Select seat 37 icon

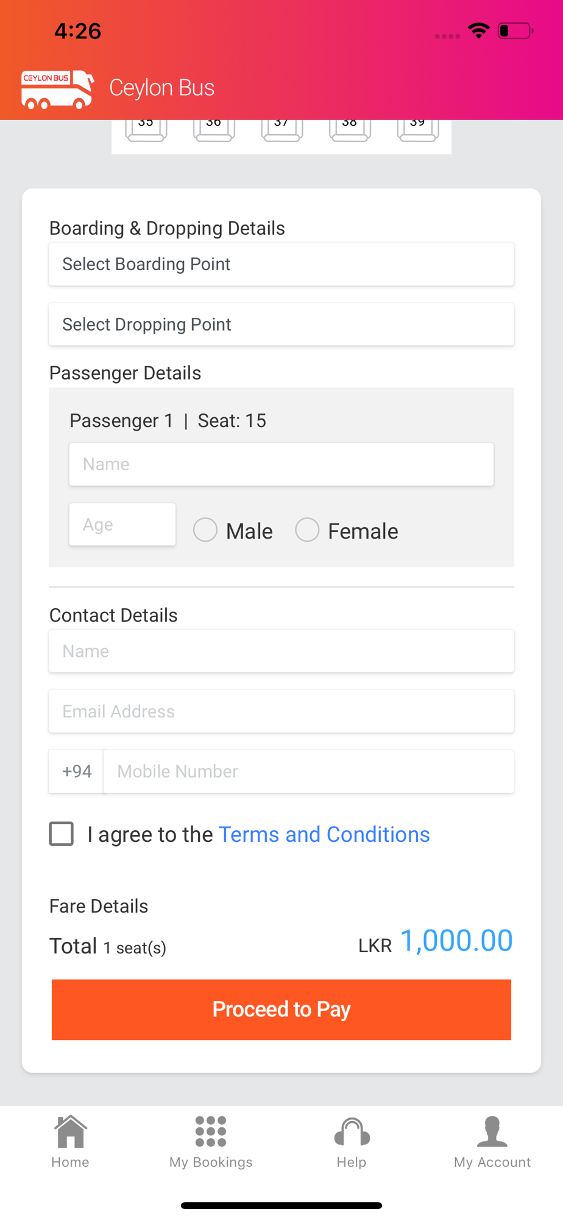[x=282, y=130]
